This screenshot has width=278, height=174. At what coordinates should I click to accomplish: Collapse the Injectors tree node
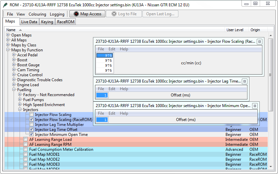click(x=20, y=110)
